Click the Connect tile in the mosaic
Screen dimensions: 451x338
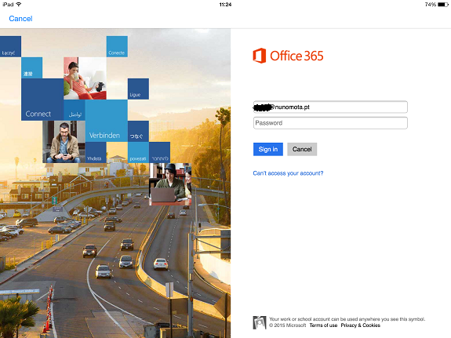coord(42,100)
